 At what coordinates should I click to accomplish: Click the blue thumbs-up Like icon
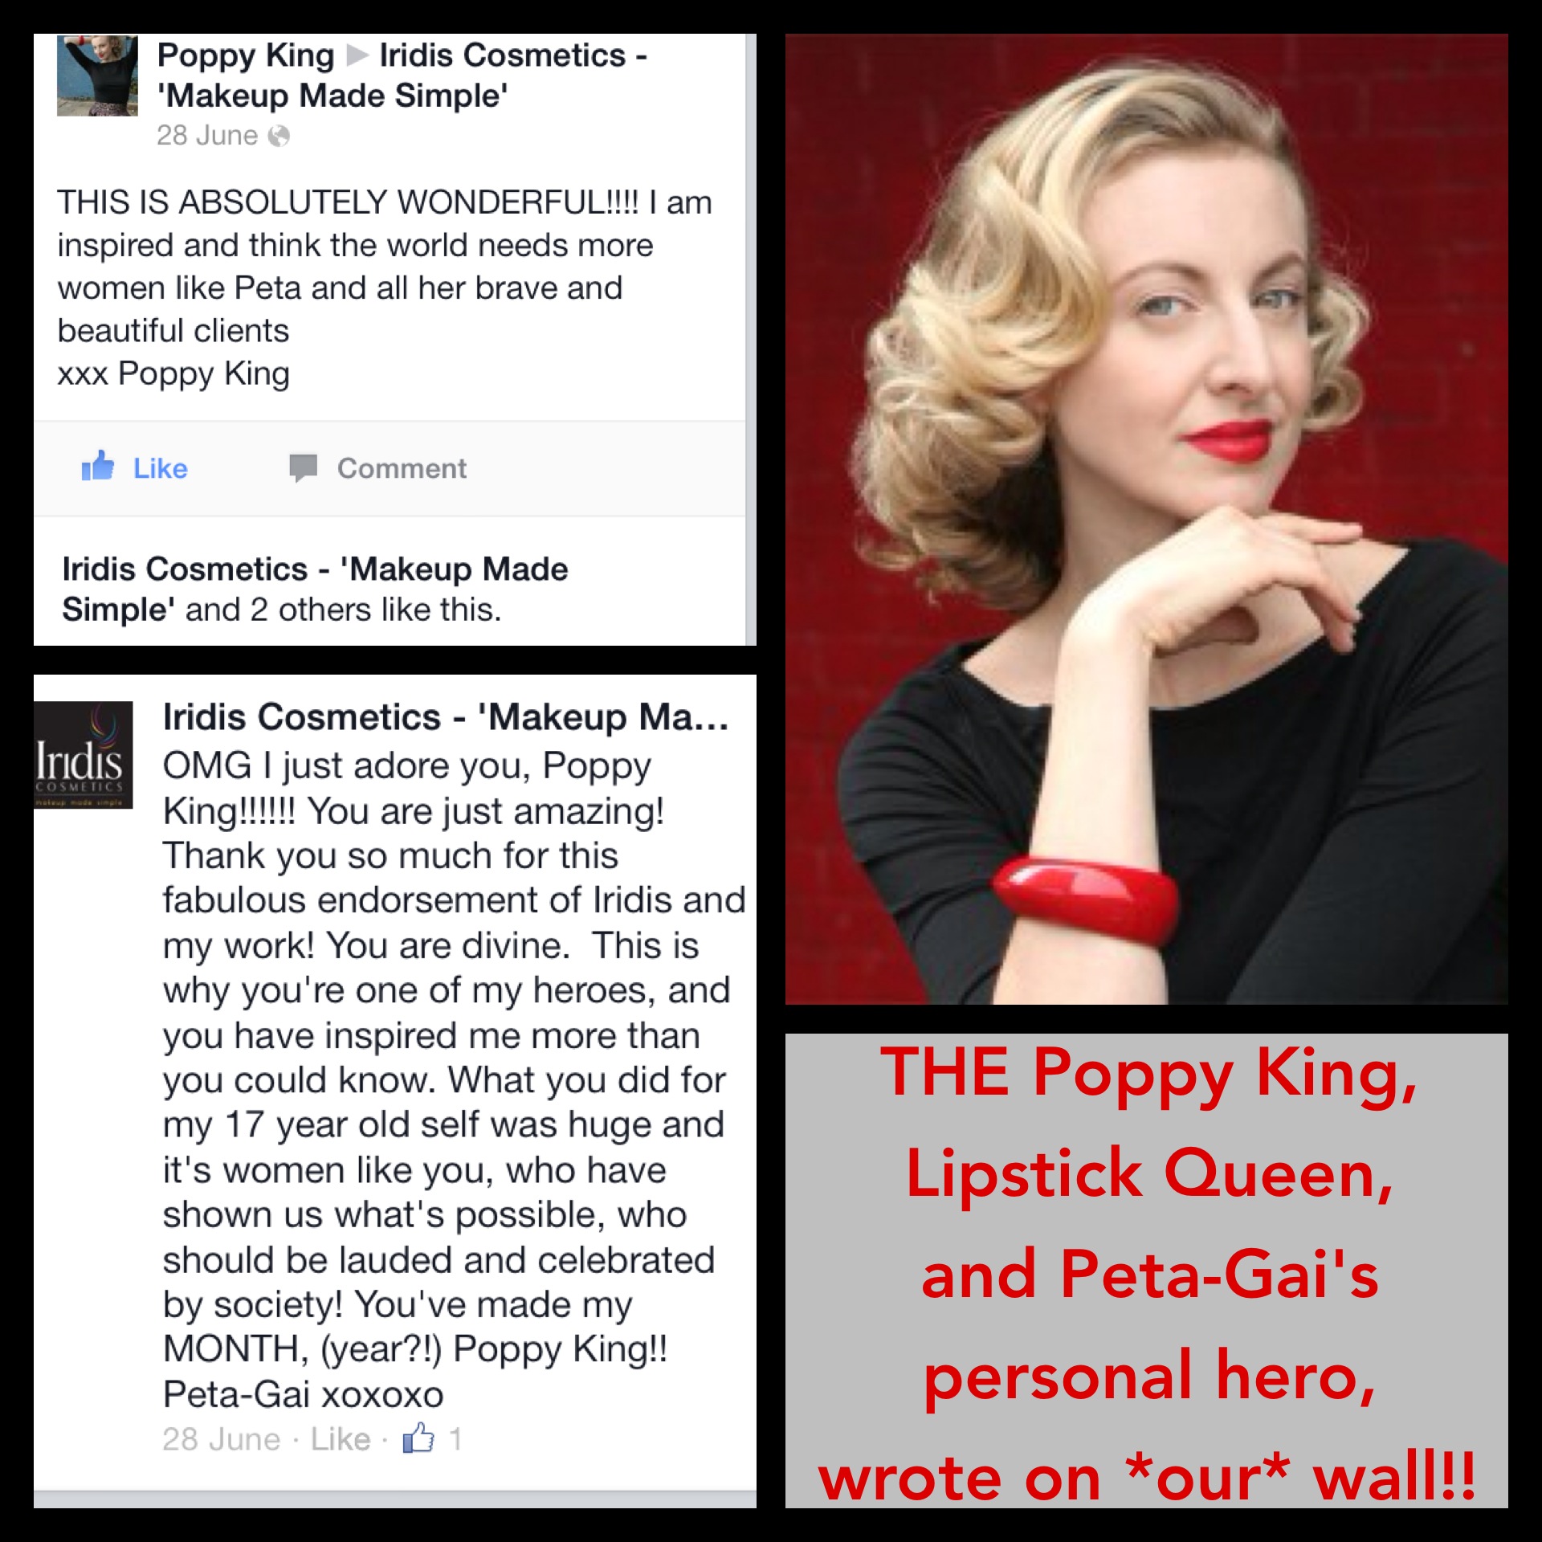pos(98,466)
